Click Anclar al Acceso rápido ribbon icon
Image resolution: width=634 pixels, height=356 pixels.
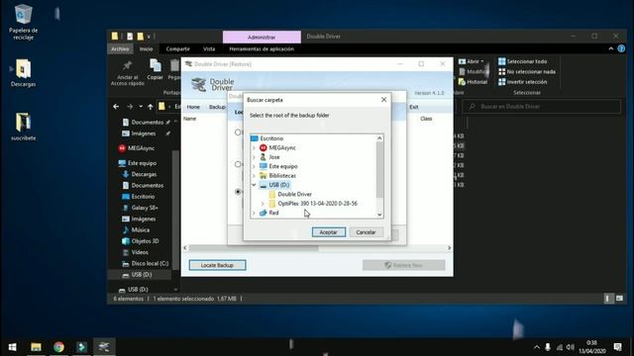[x=128, y=73]
